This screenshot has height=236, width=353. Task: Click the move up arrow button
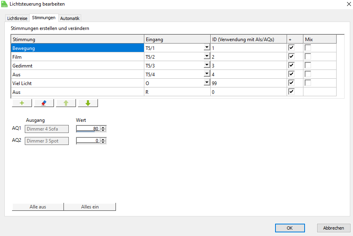(x=66, y=103)
